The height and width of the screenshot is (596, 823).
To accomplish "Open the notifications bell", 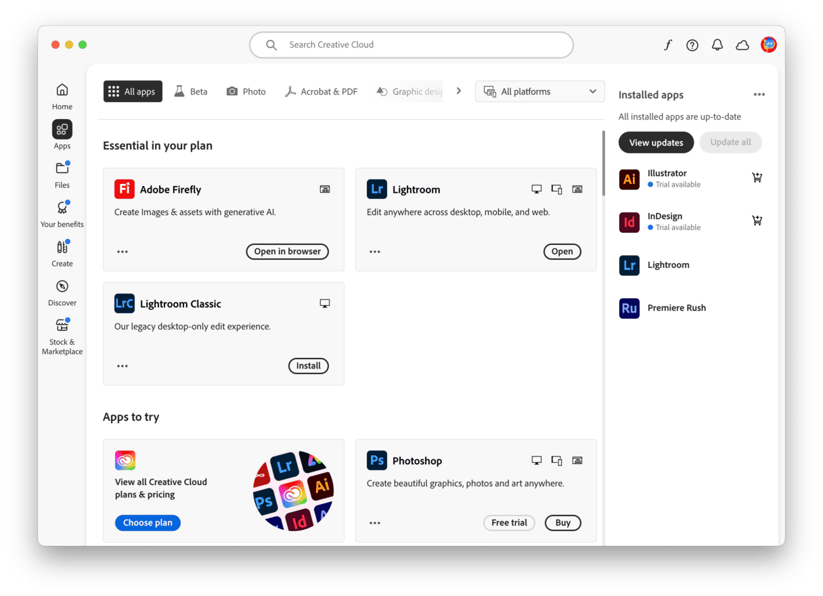I will click(717, 45).
